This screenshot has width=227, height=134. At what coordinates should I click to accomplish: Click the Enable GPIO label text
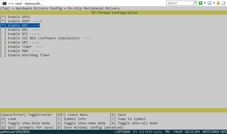[x=19, y=17]
